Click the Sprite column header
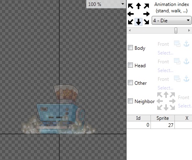 click(x=162, y=118)
